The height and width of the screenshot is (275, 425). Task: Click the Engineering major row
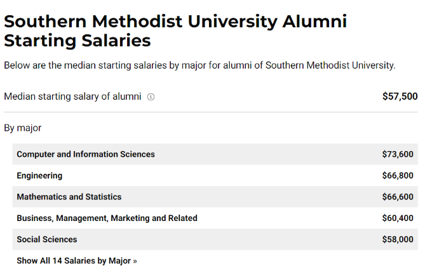pyautogui.click(x=215, y=175)
